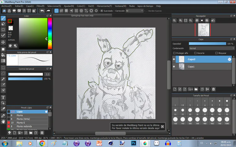Toggle the Suavizado checkbox
This screenshot has height=147, width=236.
point(102,11)
